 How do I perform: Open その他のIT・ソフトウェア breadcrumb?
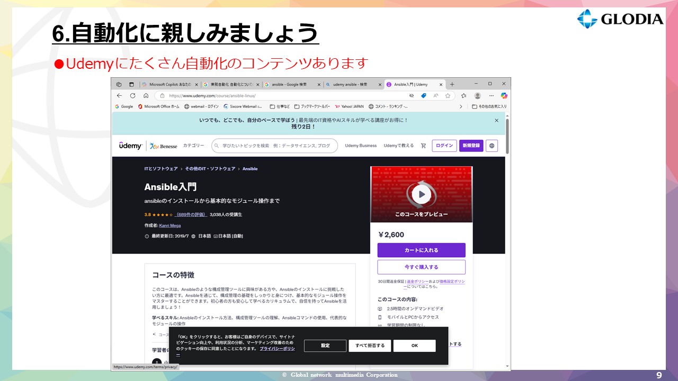tap(210, 169)
